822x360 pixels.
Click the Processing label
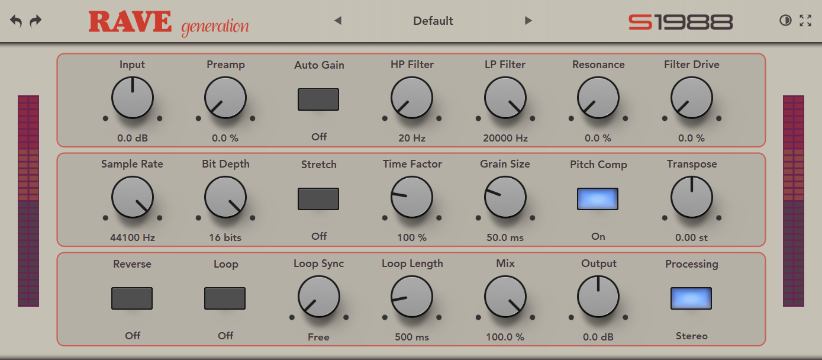point(691,264)
